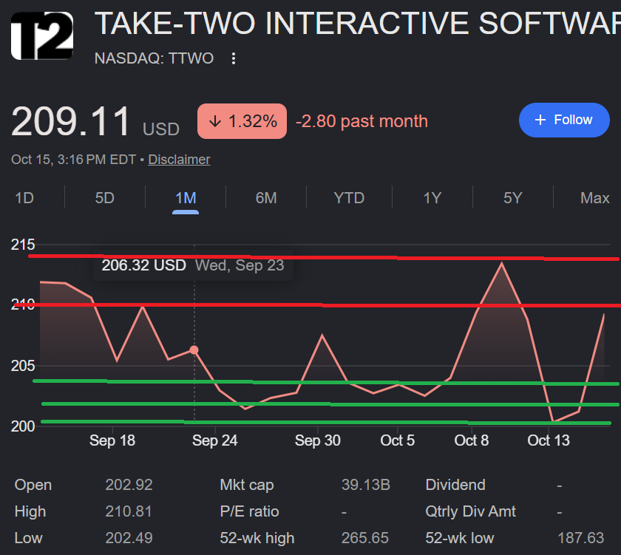Select the 6M chart range
Viewport: 621px width, 555px height.
(266, 197)
